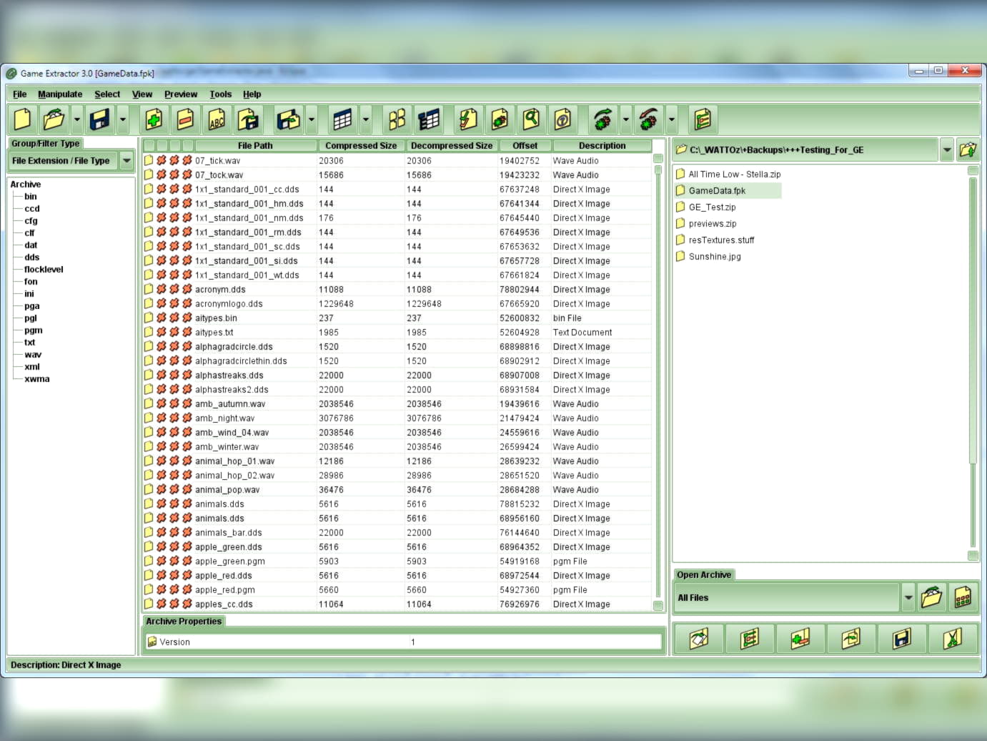987x741 pixels.
Task: Click the Open Archive folder icon in top toolbar
Action: [54, 119]
